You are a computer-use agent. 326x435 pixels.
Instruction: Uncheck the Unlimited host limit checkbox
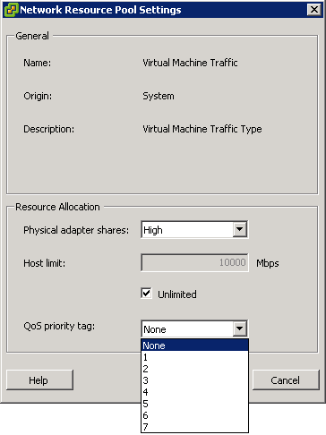coord(146,294)
